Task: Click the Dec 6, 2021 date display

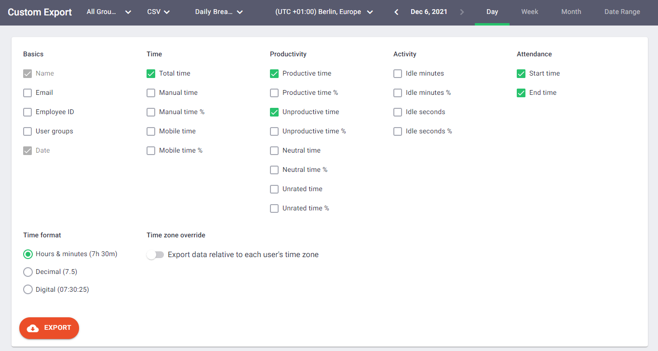Action: pyautogui.click(x=429, y=12)
